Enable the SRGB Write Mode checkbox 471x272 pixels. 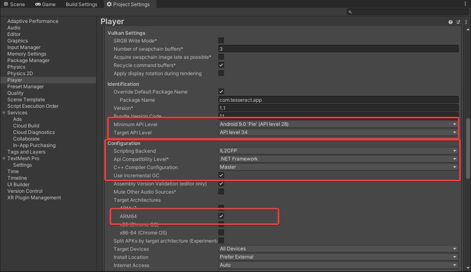(x=221, y=40)
